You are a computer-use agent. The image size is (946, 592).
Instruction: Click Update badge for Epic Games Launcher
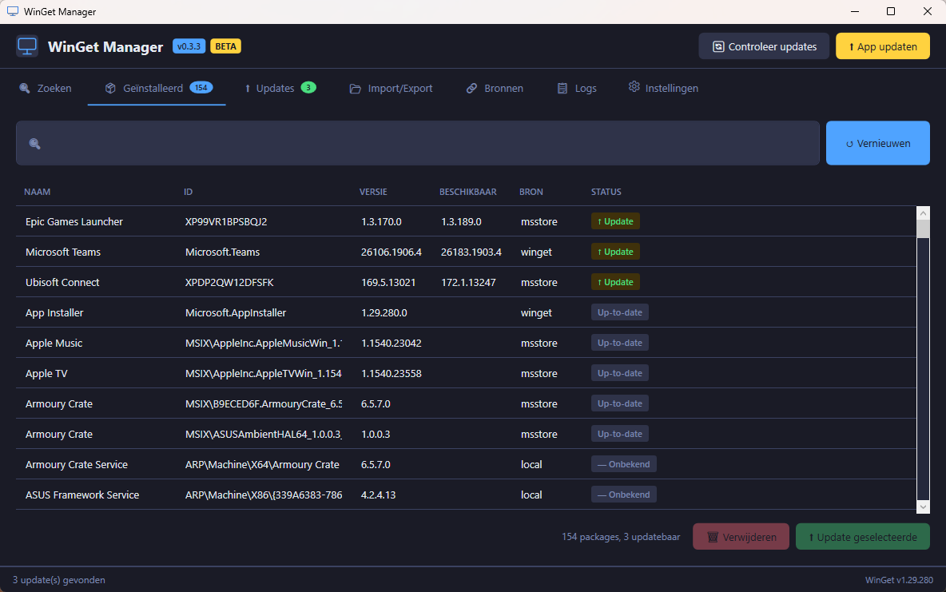615,221
